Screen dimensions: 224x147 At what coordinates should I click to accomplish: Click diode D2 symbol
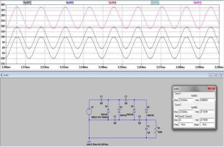tap(108, 110)
